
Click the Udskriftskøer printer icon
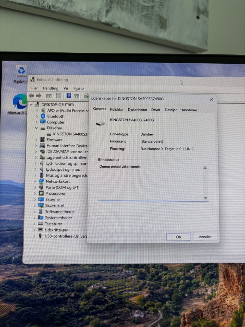pos(40,230)
